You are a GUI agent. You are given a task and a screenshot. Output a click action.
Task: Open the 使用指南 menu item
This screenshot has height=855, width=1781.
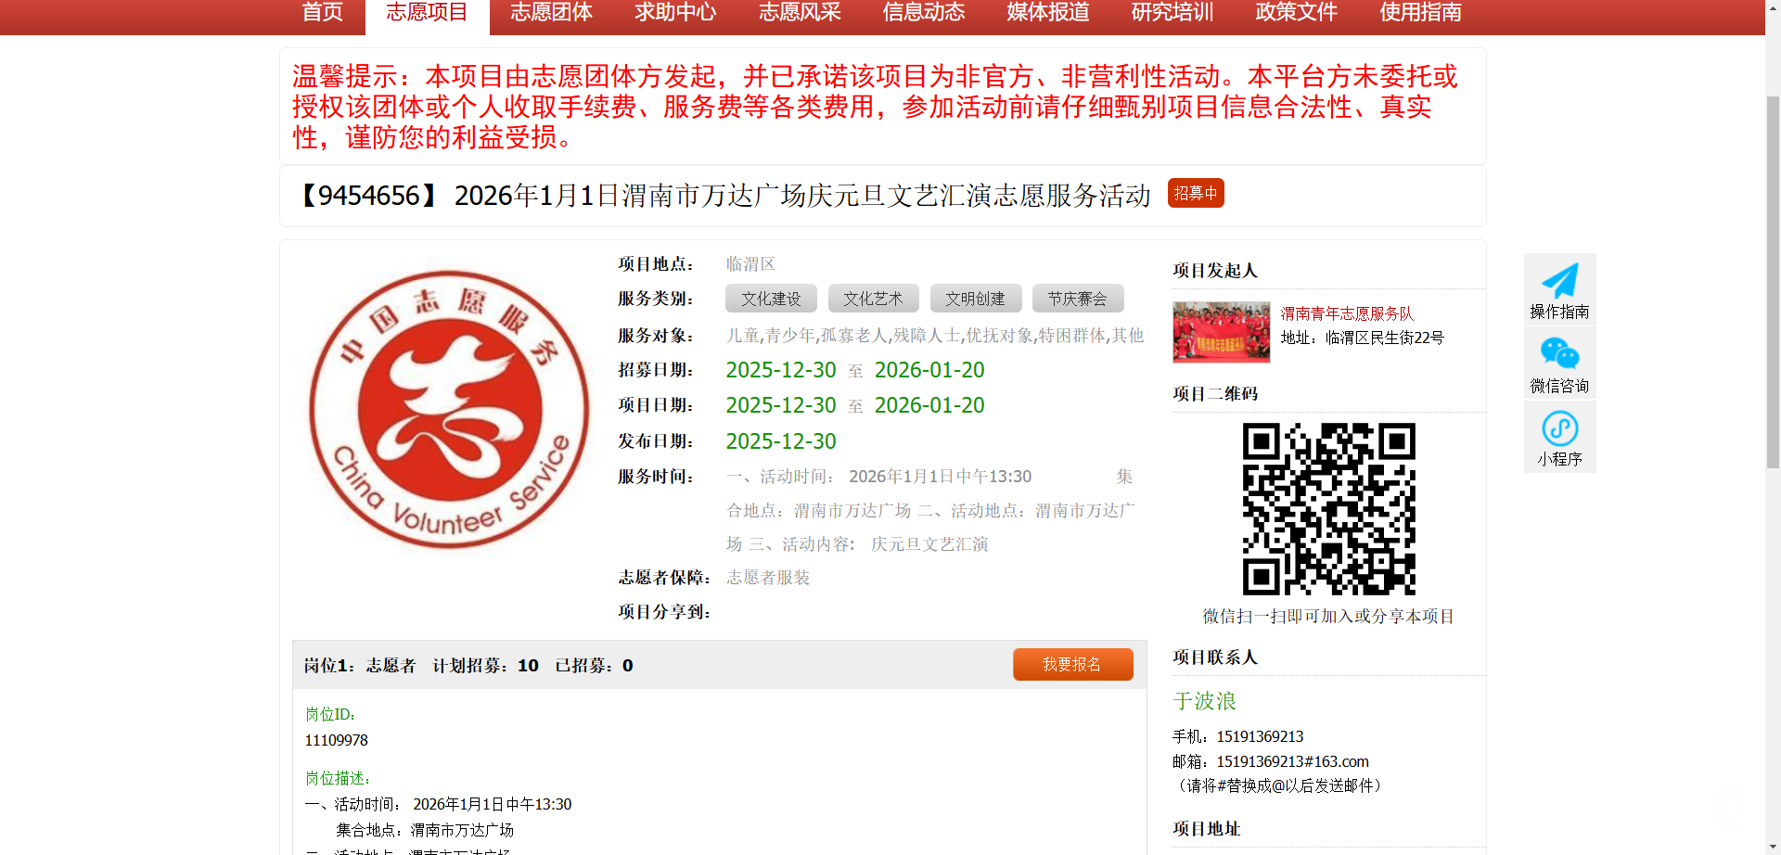point(1420,13)
